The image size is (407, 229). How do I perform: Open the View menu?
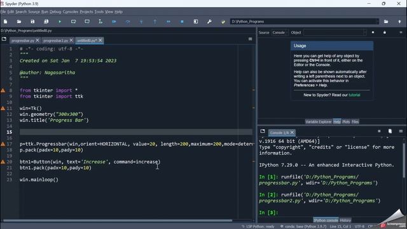click(109, 11)
